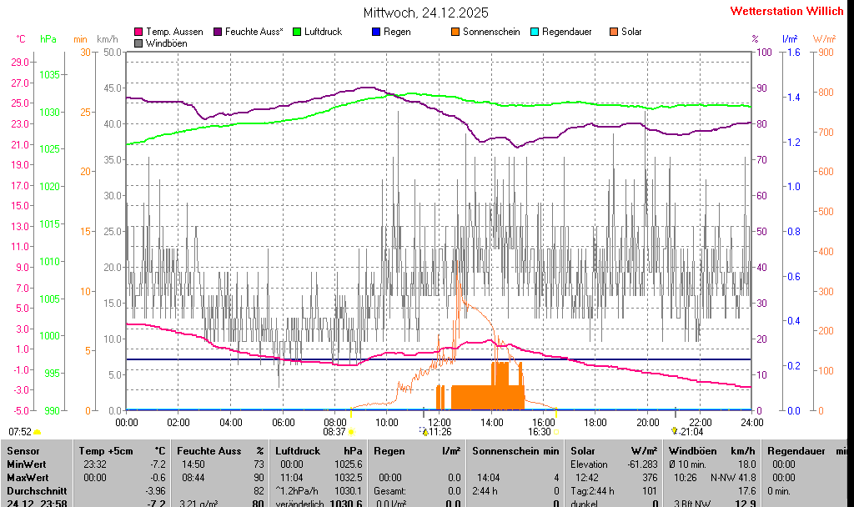Image resolution: width=854 pixels, height=507 pixels.
Task: Click the blue Regen legend square
Action: point(376,32)
